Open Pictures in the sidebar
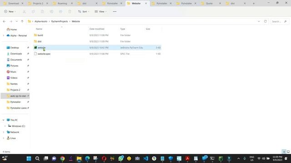The image size is (291, 163). tap(14, 66)
